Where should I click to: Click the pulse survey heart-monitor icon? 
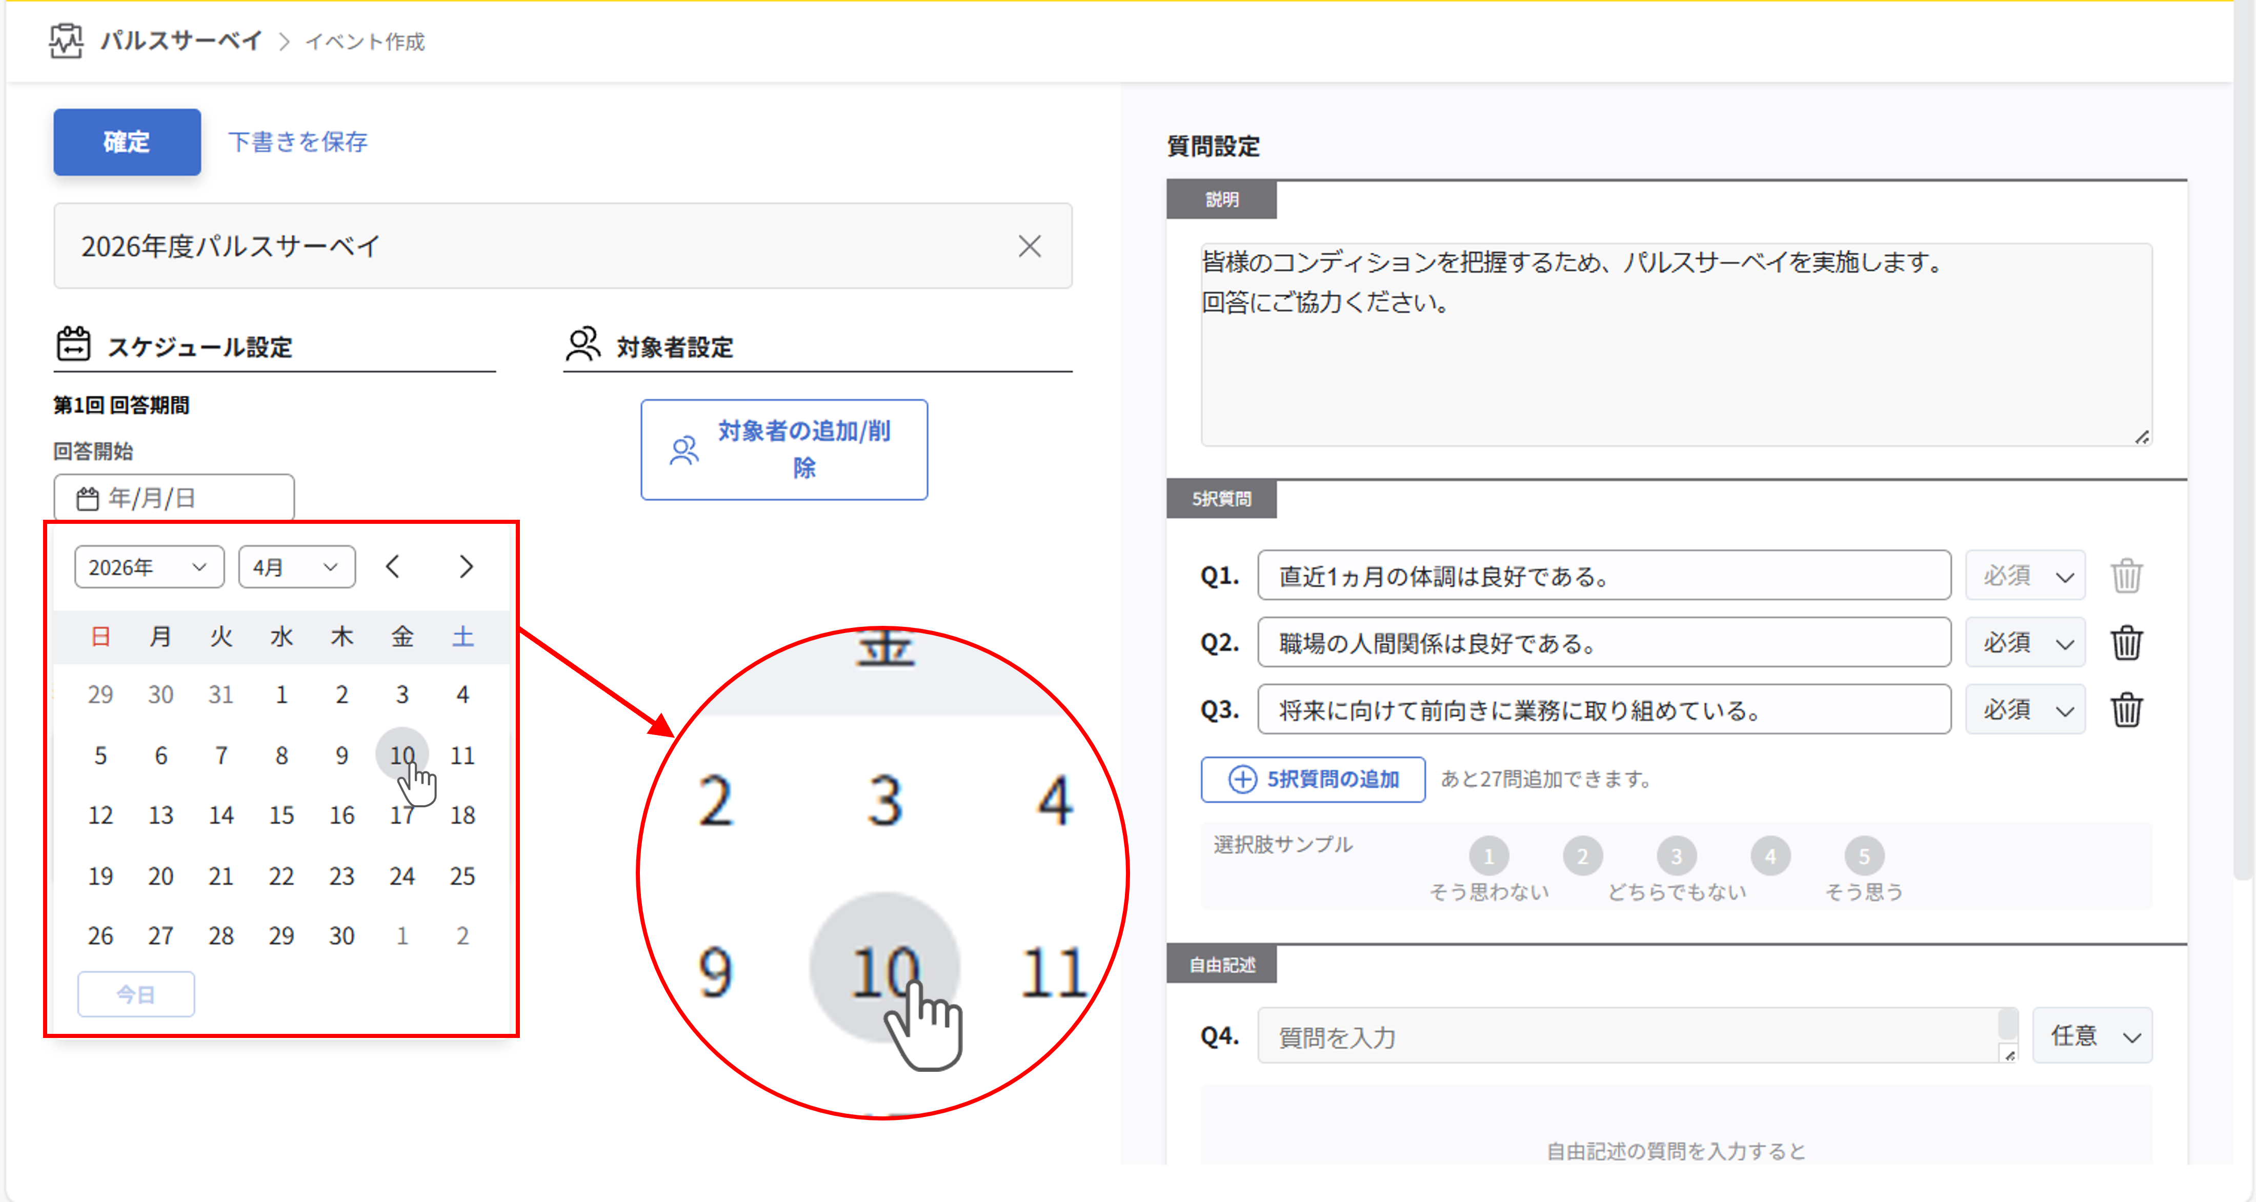[x=67, y=40]
